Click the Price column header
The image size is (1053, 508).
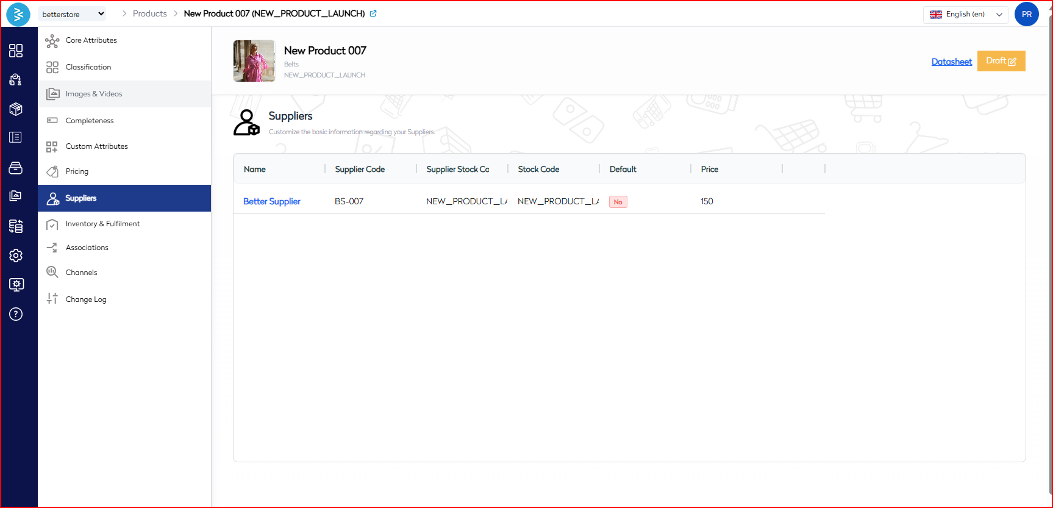pos(710,169)
